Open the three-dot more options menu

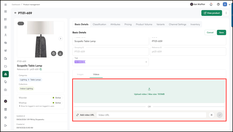[x=226, y=13]
